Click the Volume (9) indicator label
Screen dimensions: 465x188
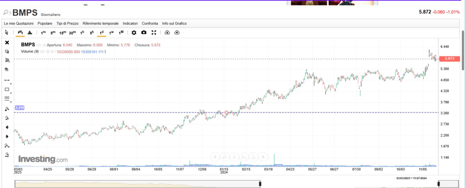click(x=30, y=51)
